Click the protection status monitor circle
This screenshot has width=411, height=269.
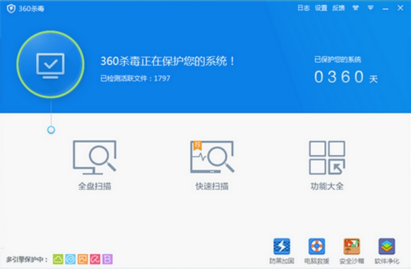click(50, 64)
